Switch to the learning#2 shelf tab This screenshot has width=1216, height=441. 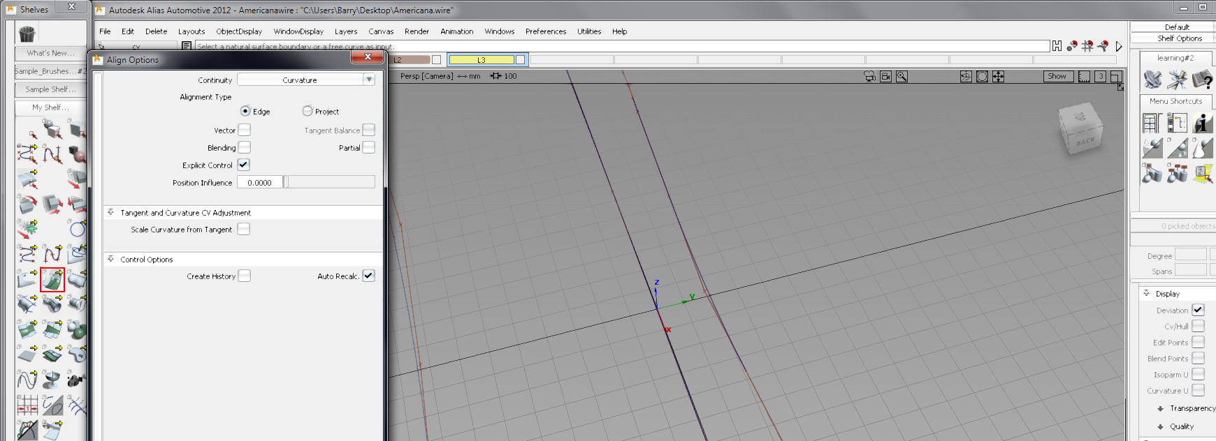pyautogui.click(x=1175, y=58)
